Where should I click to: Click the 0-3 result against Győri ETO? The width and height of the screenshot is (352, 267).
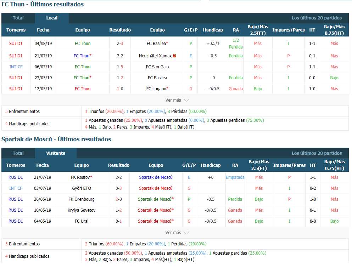pos(118,188)
